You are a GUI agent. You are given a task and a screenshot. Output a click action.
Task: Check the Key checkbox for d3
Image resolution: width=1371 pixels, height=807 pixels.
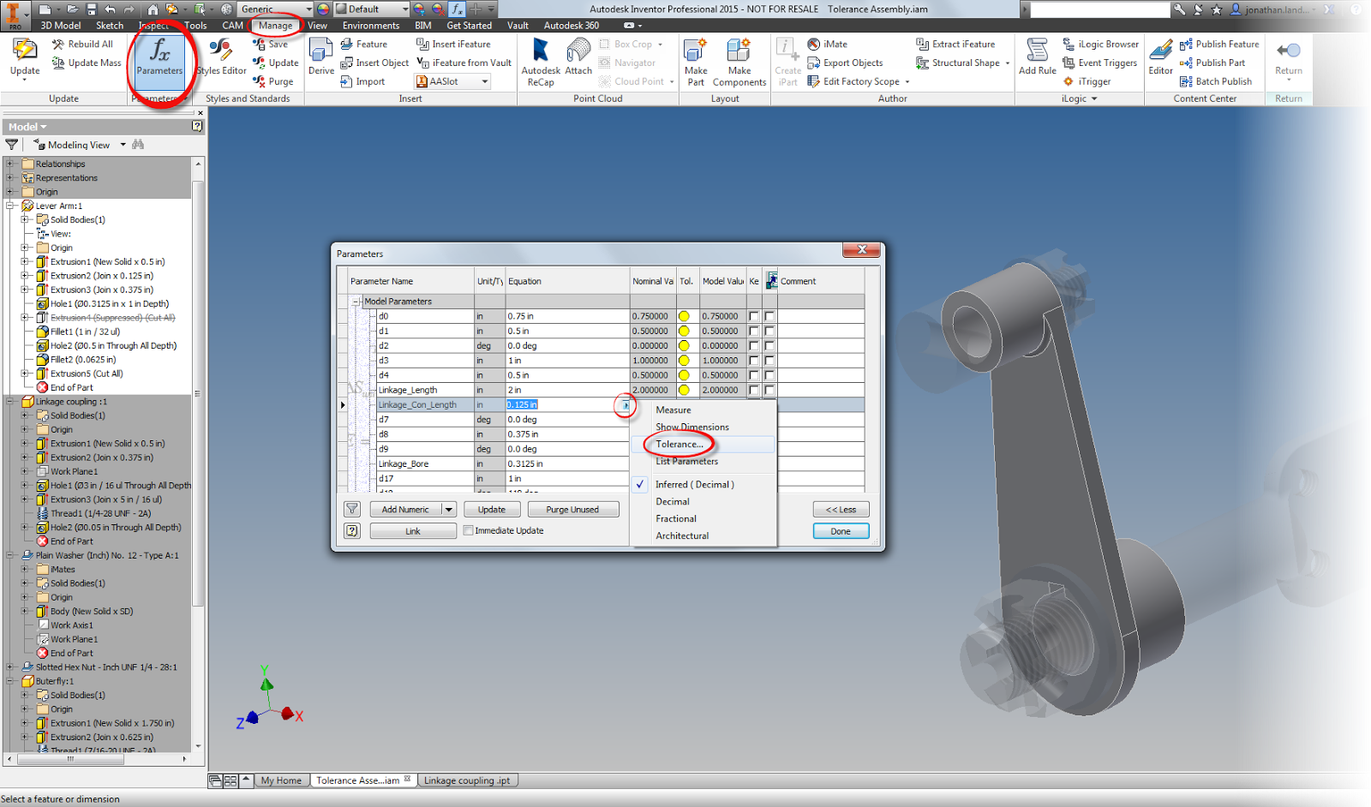tap(754, 361)
